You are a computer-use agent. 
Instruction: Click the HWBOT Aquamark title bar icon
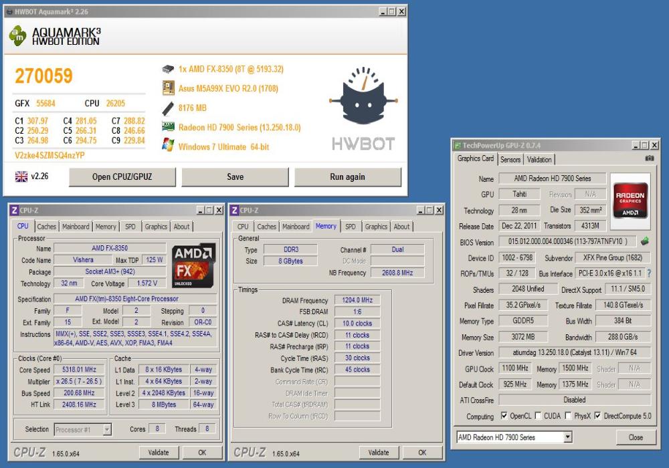click(x=9, y=11)
